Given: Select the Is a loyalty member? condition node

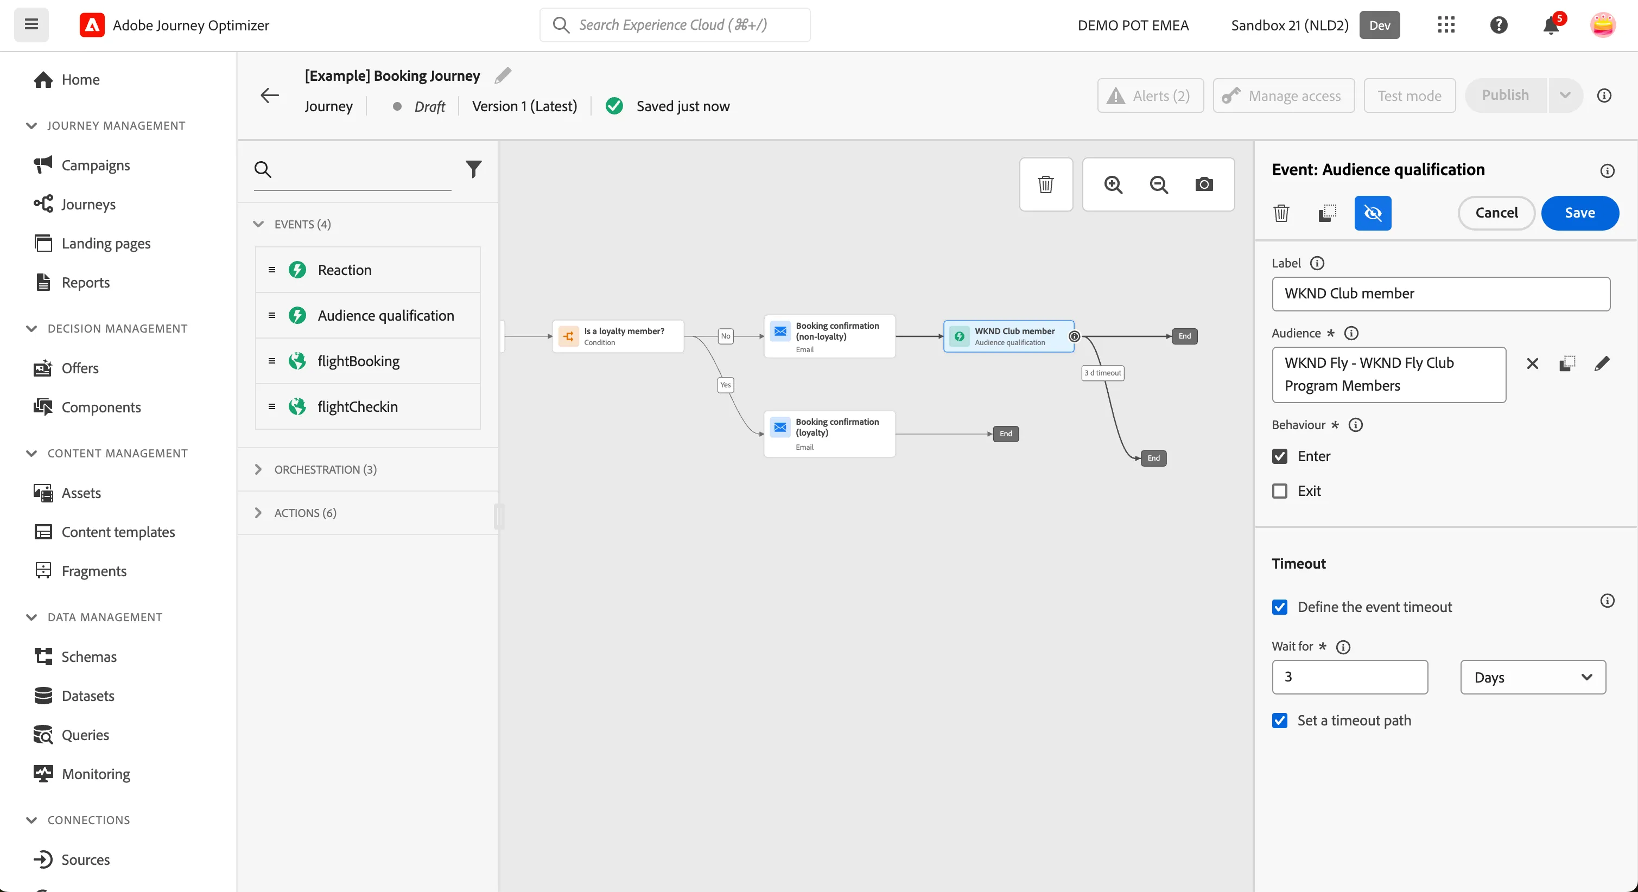Looking at the screenshot, I should tap(618, 336).
